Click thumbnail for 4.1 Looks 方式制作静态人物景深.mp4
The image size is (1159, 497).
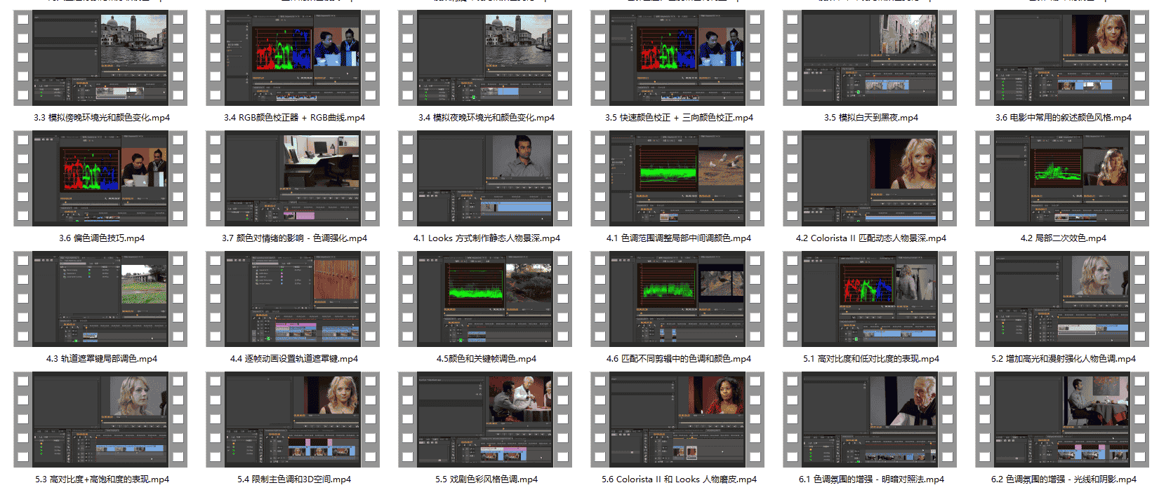485,179
